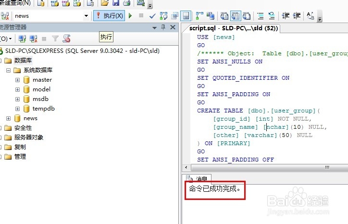Open the available databases dropdown showing news

(x=86, y=16)
